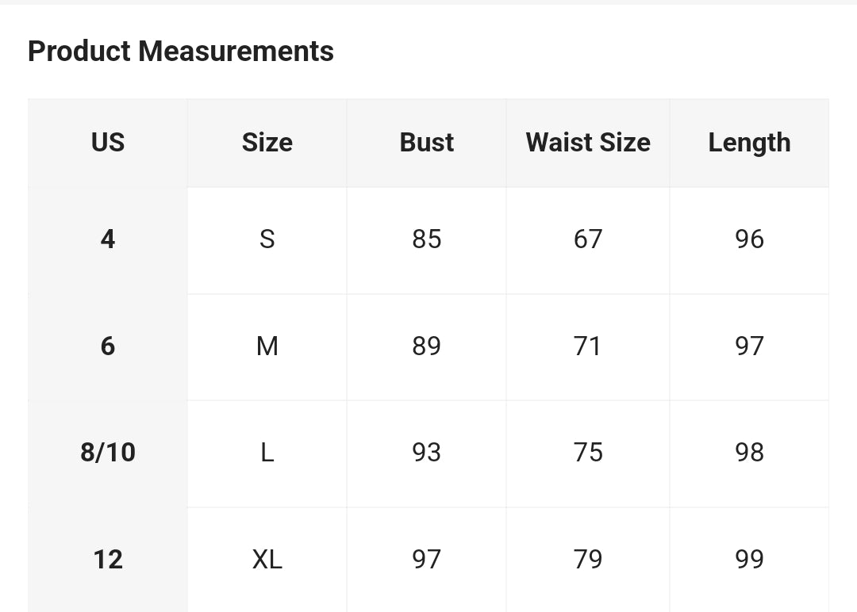Click the Bust column header
The width and height of the screenshot is (857, 612).
click(x=427, y=143)
